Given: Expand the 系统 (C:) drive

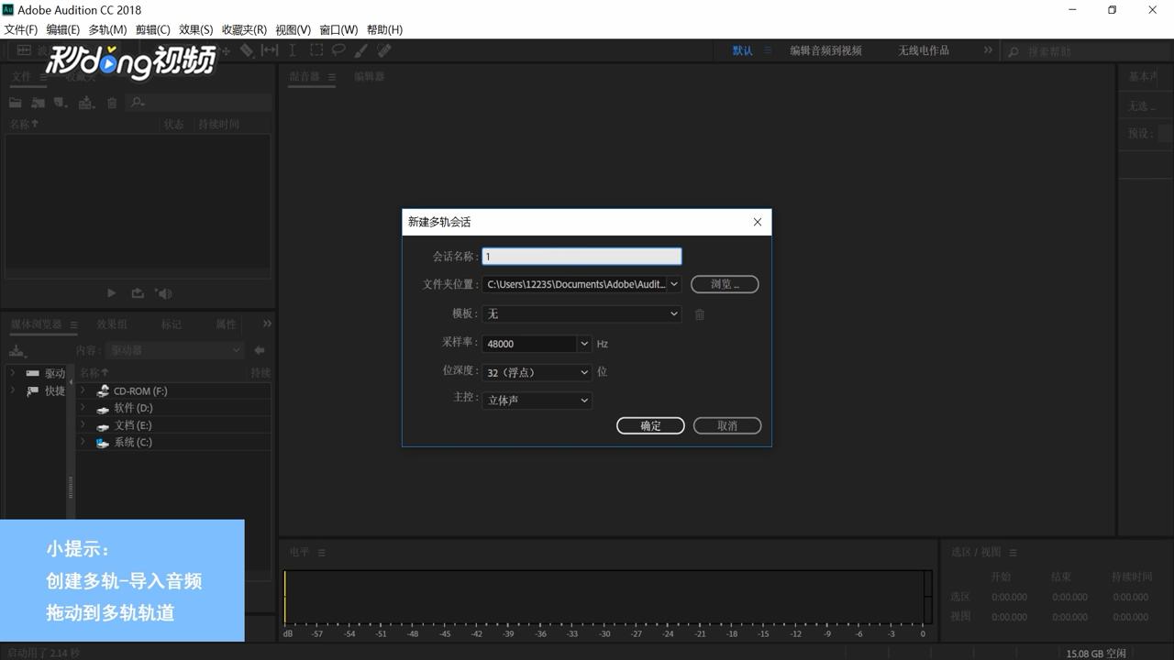Looking at the screenshot, I should coord(83,442).
